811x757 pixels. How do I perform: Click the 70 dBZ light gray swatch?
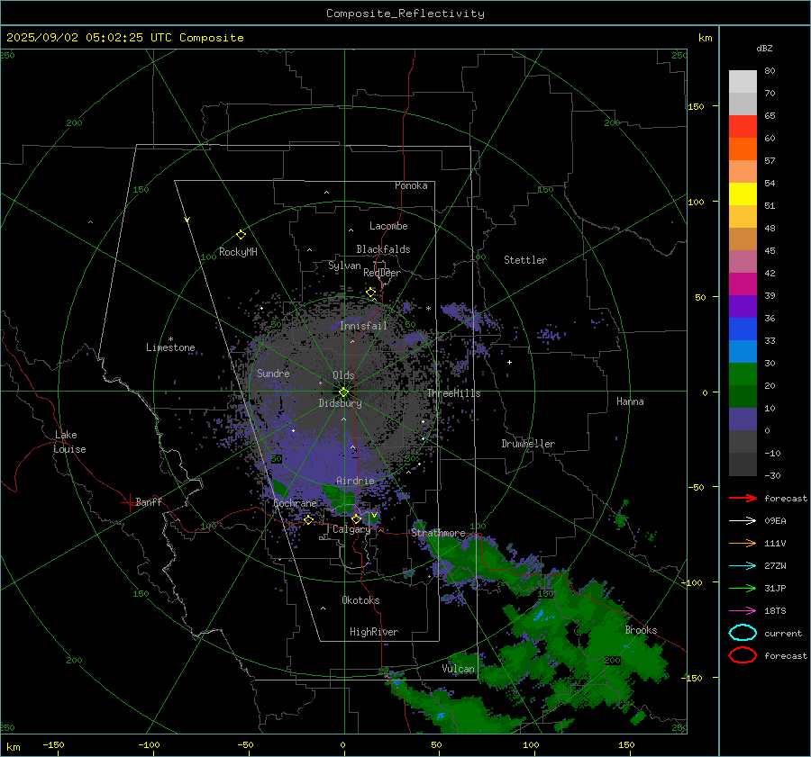pos(743,81)
